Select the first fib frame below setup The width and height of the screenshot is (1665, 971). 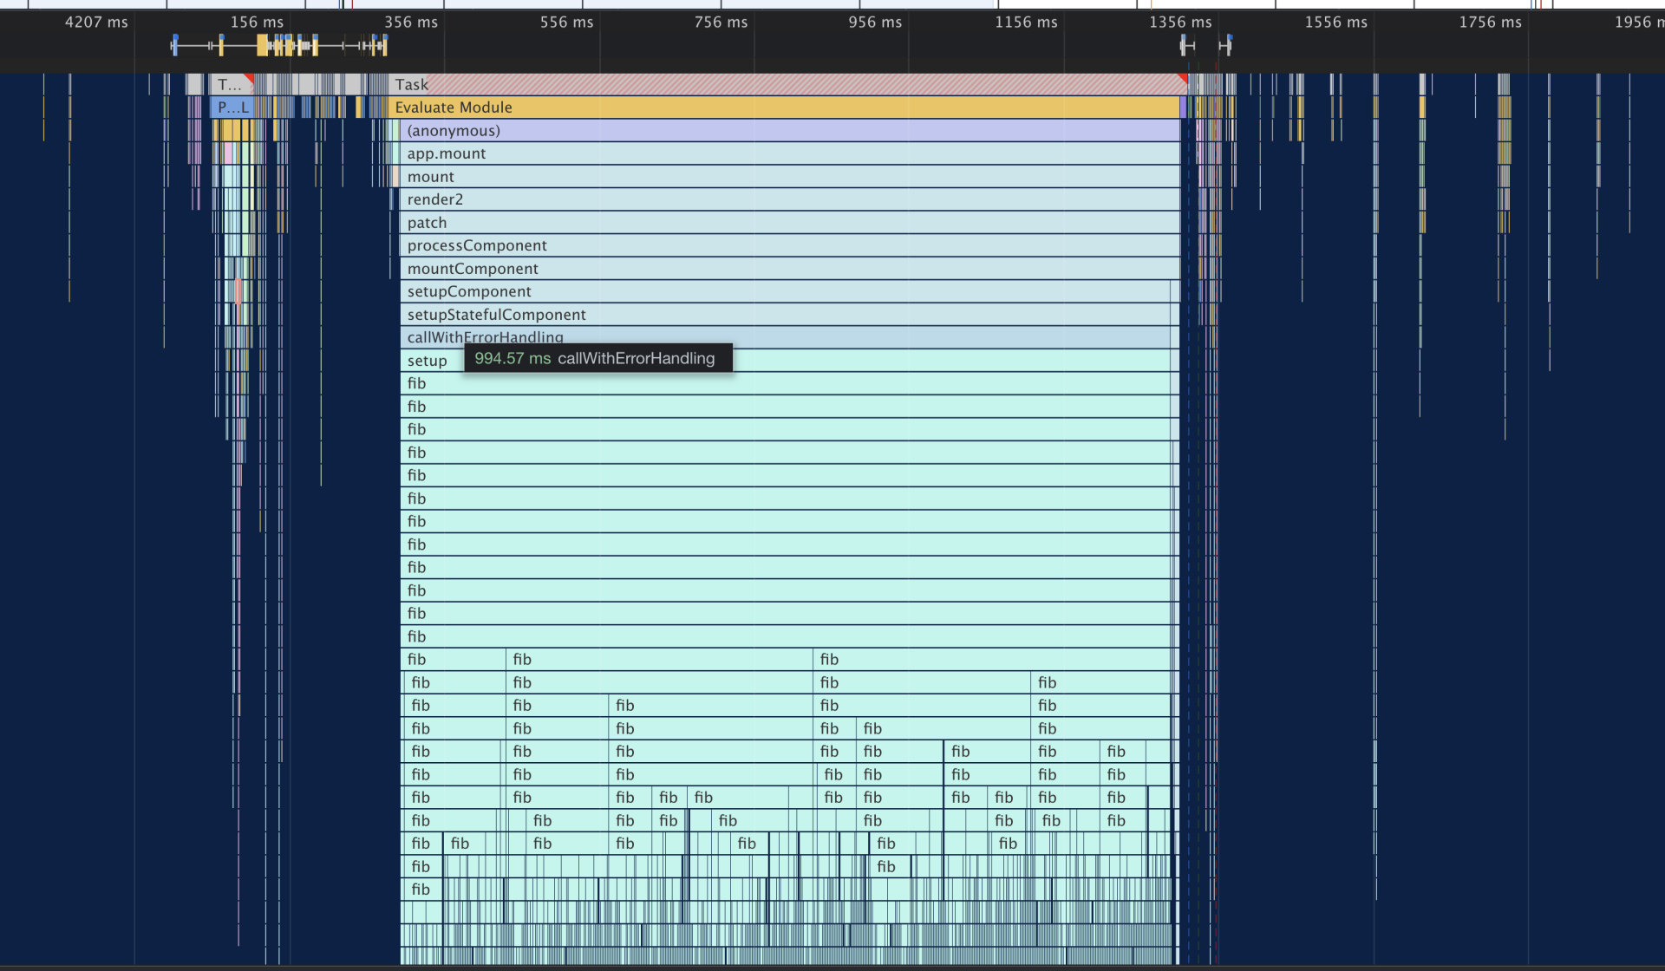[x=785, y=383]
